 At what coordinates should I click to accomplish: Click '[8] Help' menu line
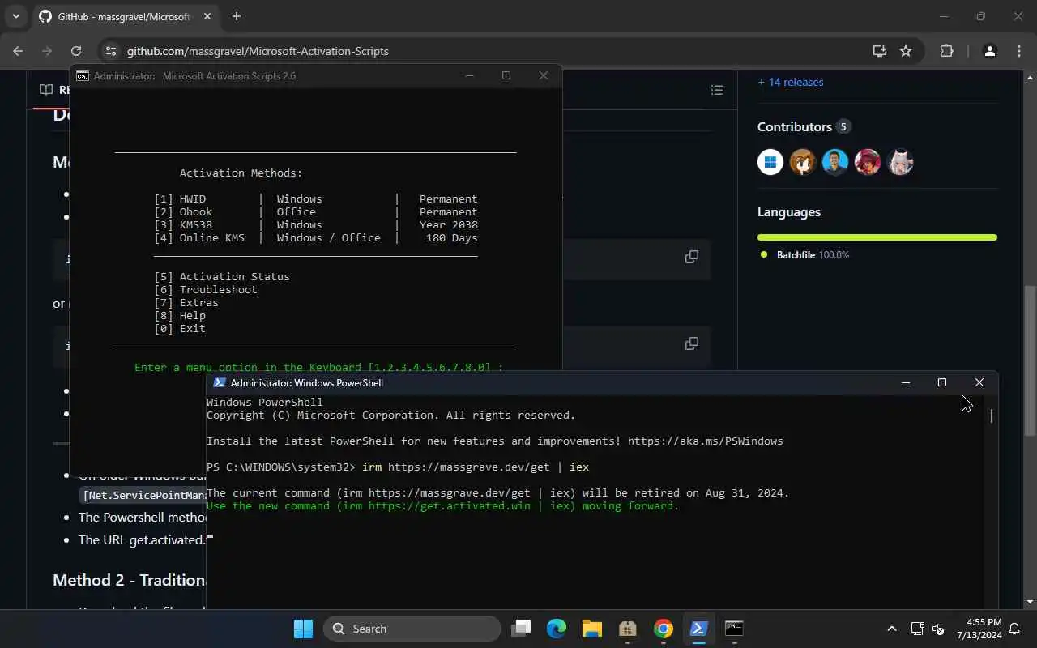pyautogui.click(x=180, y=315)
